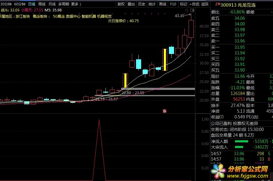The image size is (273, 181).
Task: Click the 5G概念 concept tag
Action: [59, 16]
